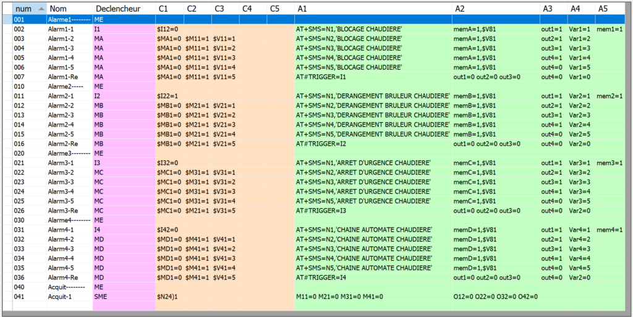Image resolution: width=633 pixels, height=317 pixels.
Task: Click the C5 column header
Action: tap(274, 9)
